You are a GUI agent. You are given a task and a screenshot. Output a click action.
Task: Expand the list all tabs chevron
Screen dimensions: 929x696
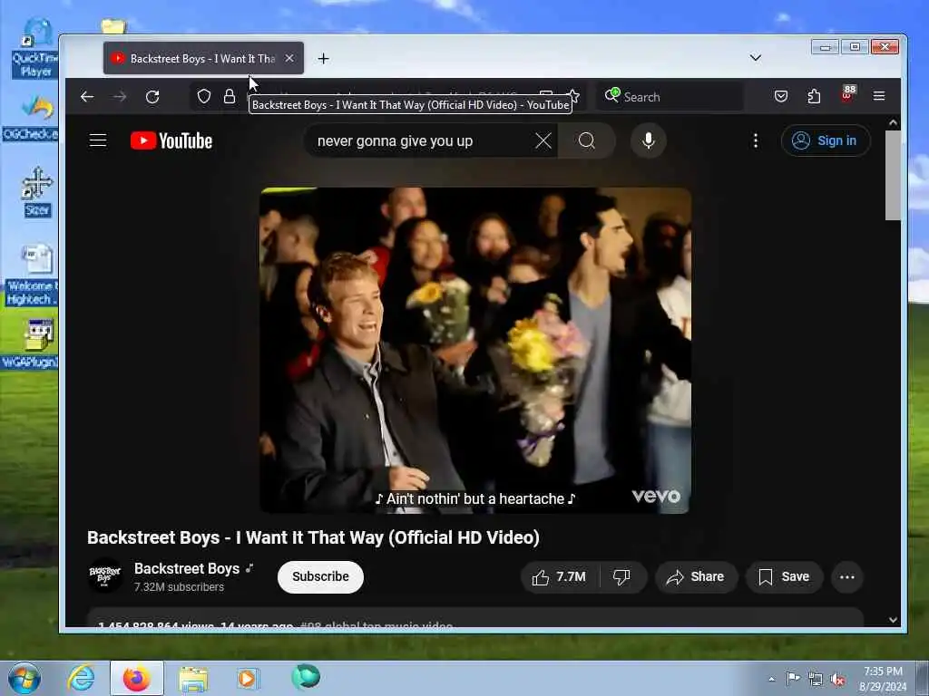[756, 57]
